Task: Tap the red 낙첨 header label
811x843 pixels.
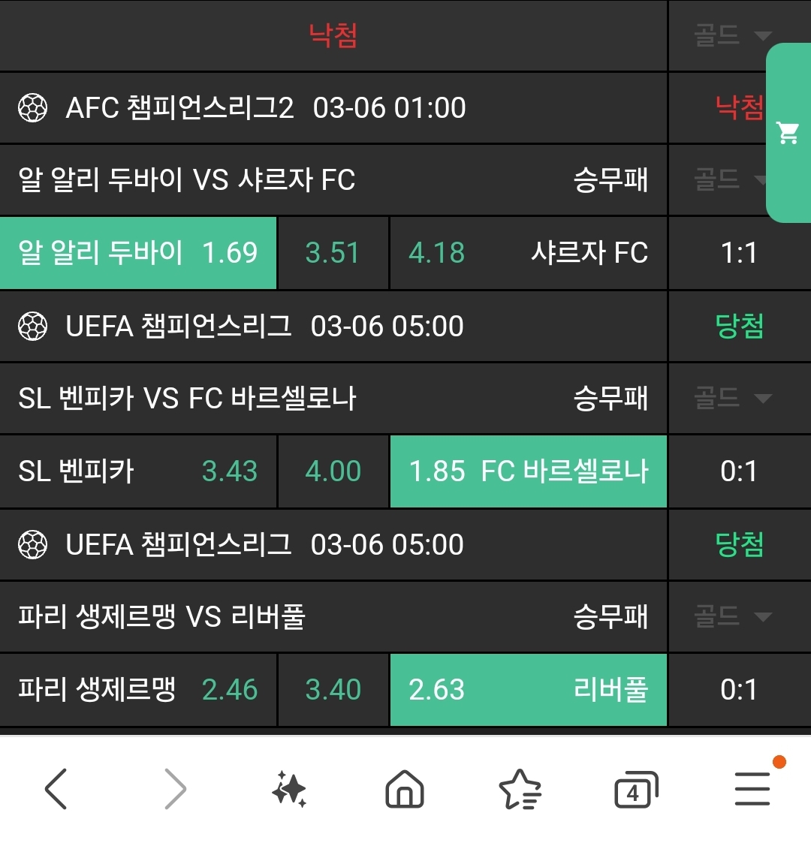Action: pyautogui.click(x=333, y=35)
